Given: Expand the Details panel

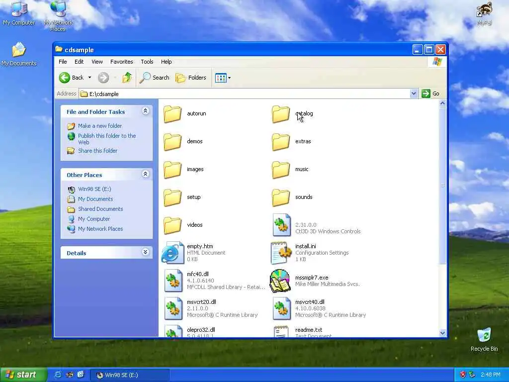Looking at the screenshot, I should coord(146,252).
